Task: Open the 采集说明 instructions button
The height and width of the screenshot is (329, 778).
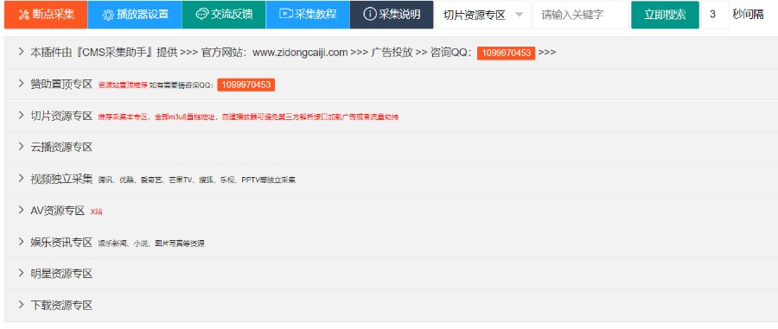Action: point(392,15)
